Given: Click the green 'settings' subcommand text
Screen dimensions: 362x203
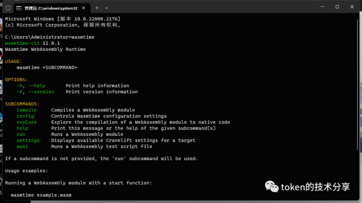Looking at the screenshot, I should click(x=28, y=140).
